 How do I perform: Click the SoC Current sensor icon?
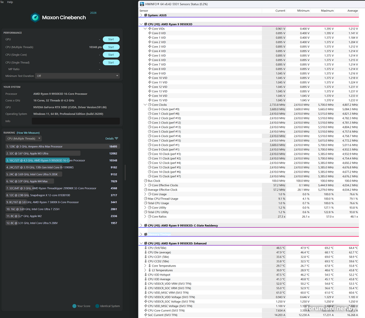click(145, 315)
